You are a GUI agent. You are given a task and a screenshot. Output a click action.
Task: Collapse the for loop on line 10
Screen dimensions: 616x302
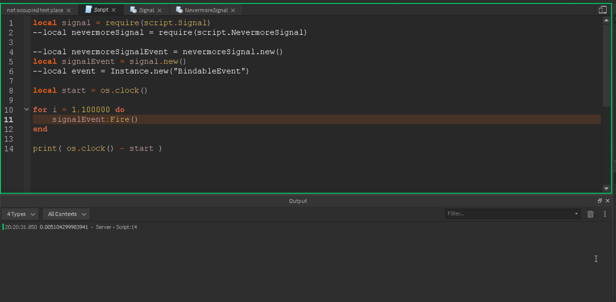coord(27,109)
